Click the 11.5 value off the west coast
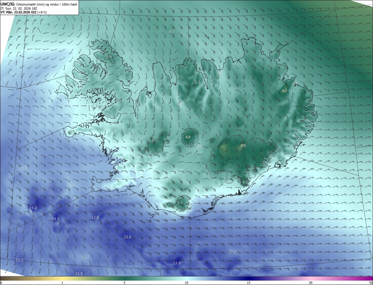 coord(23,168)
